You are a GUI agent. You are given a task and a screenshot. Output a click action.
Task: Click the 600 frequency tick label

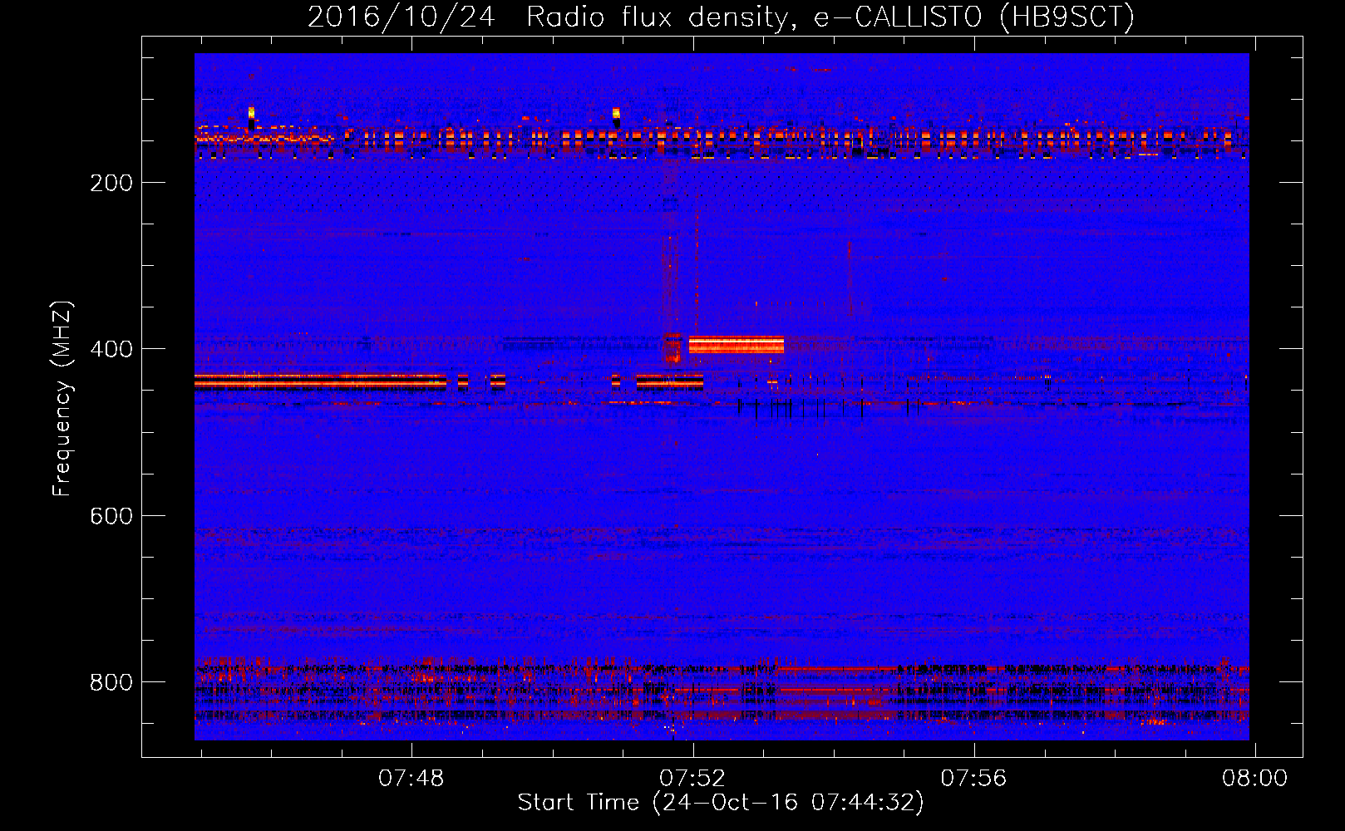111,516
